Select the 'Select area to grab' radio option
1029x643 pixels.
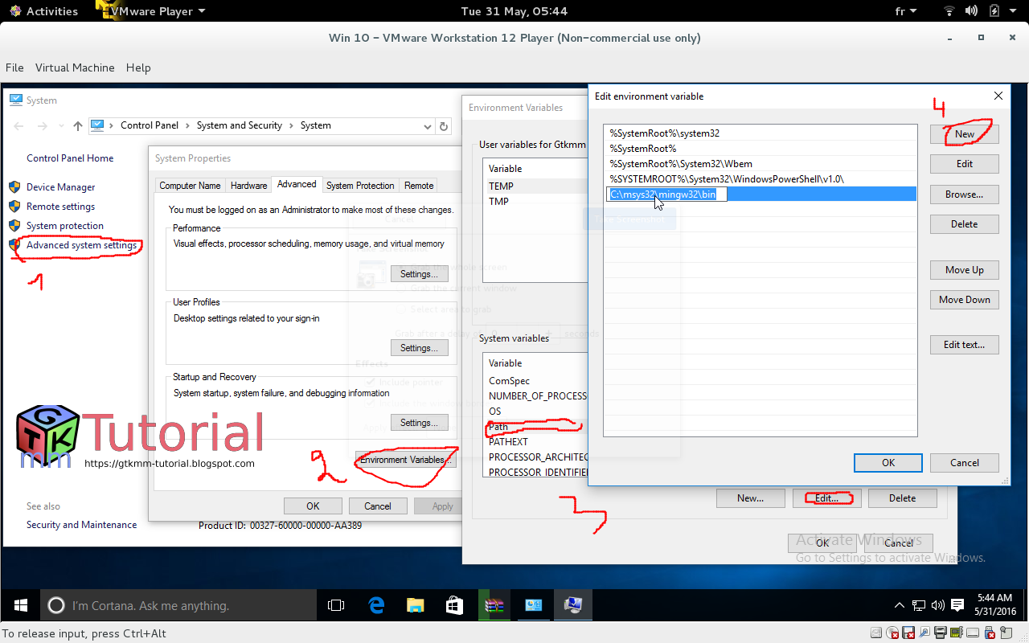[400, 309]
